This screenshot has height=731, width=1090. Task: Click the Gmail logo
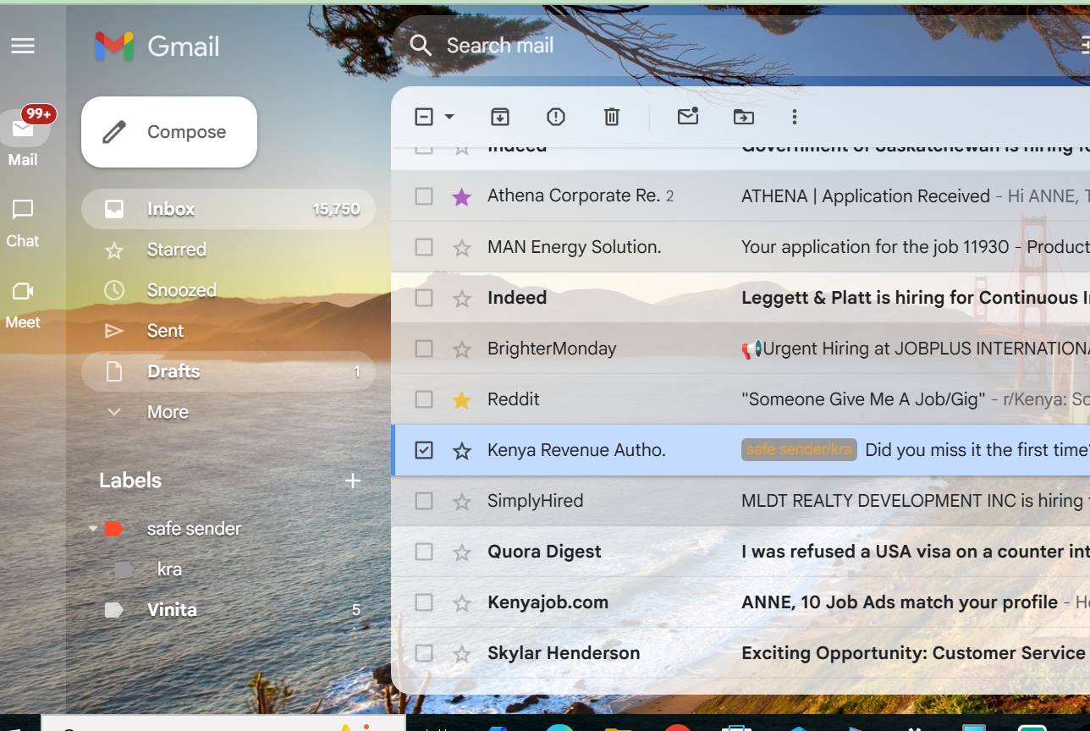point(157,46)
